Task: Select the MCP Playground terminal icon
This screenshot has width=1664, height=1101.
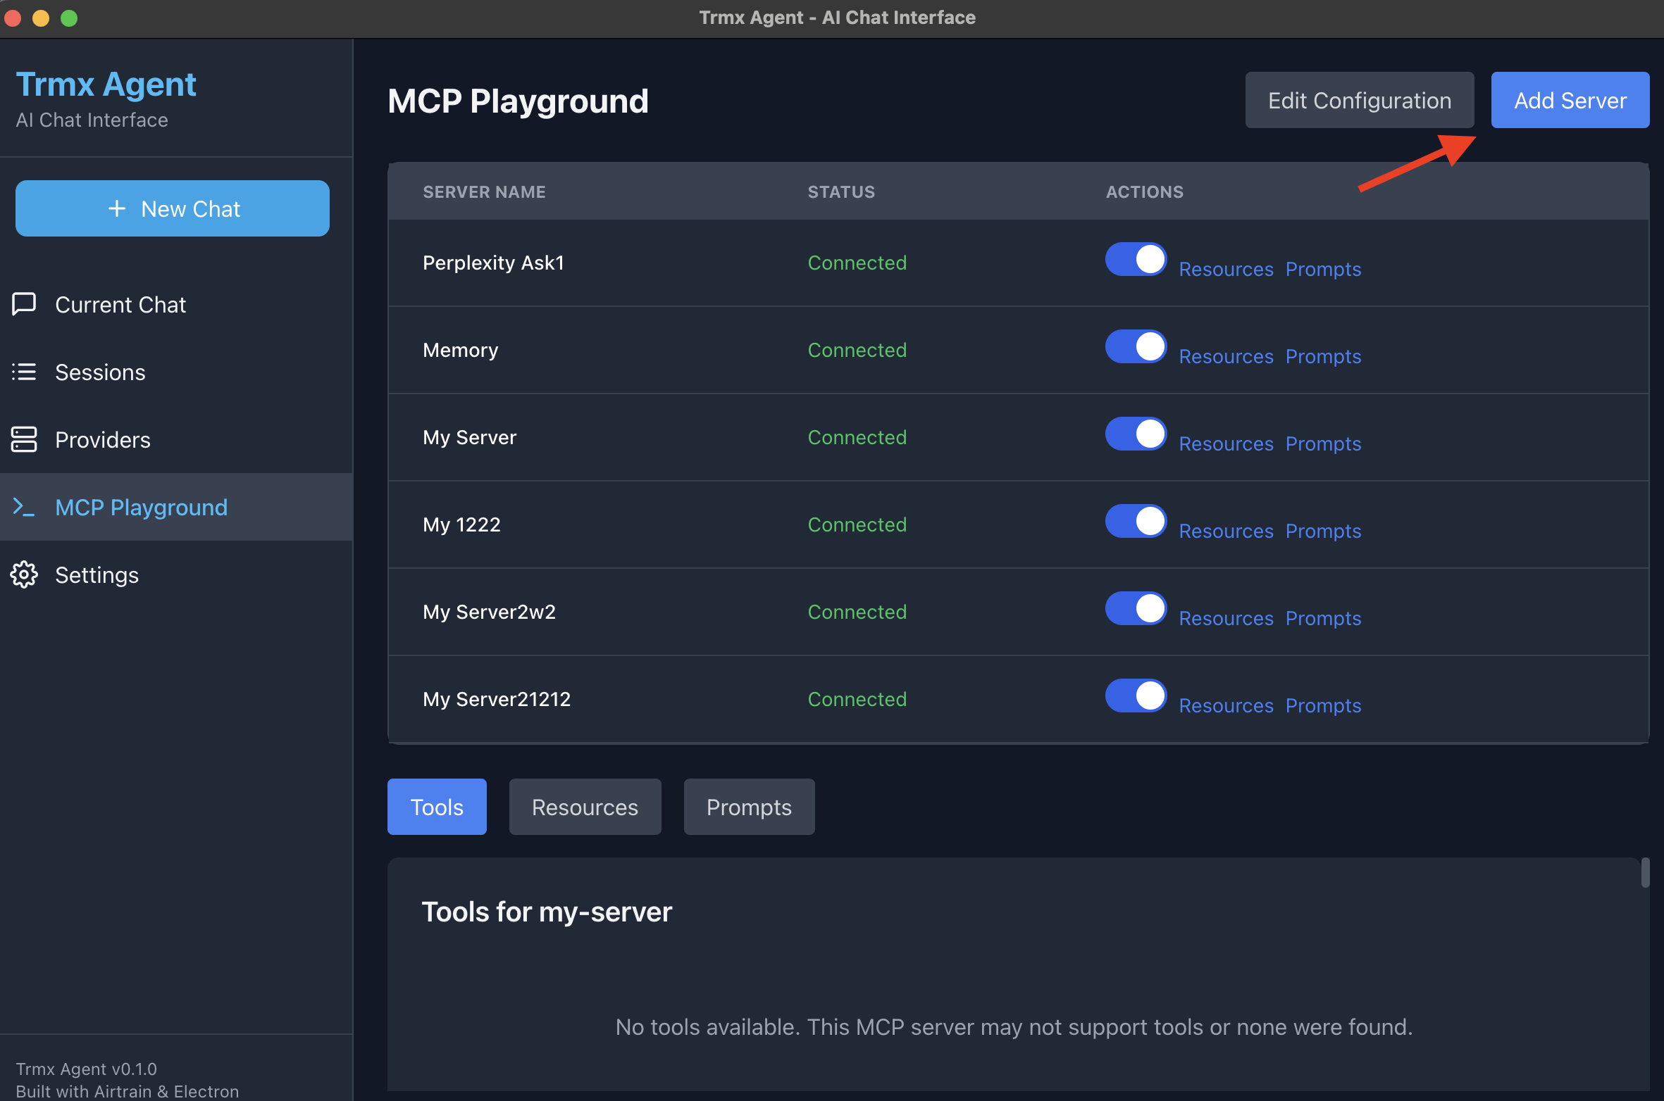Action: pos(24,507)
